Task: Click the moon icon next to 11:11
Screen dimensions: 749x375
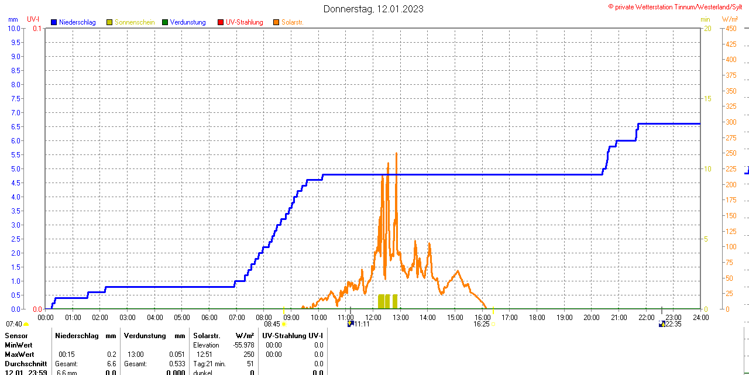Action: point(350,324)
